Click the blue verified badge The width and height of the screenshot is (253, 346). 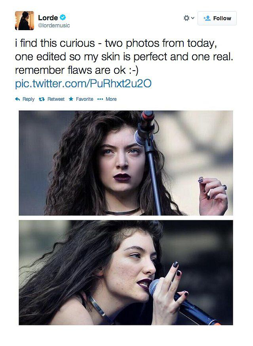click(x=63, y=17)
